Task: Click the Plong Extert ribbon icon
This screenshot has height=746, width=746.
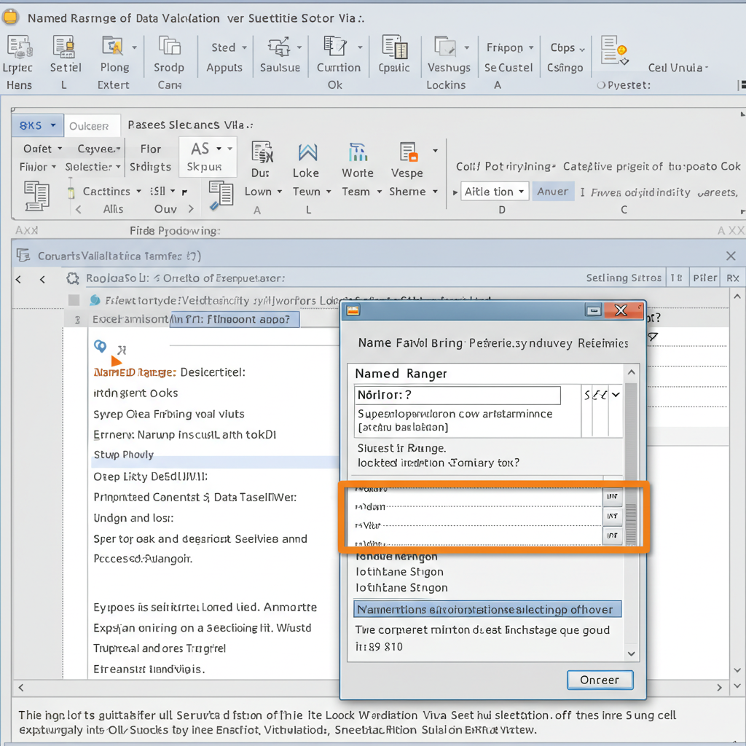Action: pyautogui.click(x=113, y=47)
